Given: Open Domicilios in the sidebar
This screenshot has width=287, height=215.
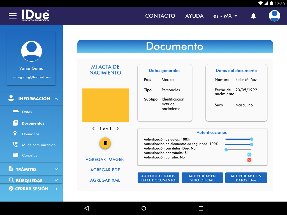Looking at the screenshot, I should click(31, 134).
